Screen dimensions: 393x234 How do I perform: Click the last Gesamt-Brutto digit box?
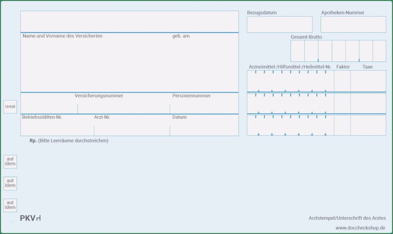(x=379, y=51)
